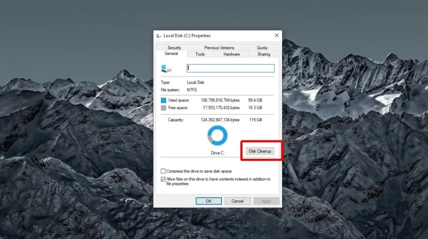Open the Security tab

click(x=174, y=48)
